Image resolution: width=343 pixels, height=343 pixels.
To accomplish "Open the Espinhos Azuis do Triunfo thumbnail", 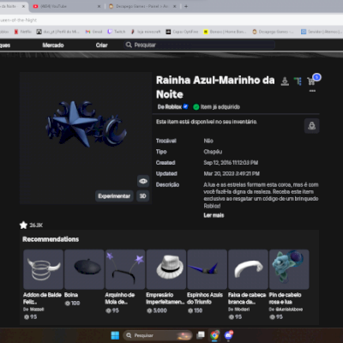I will click(208, 269).
